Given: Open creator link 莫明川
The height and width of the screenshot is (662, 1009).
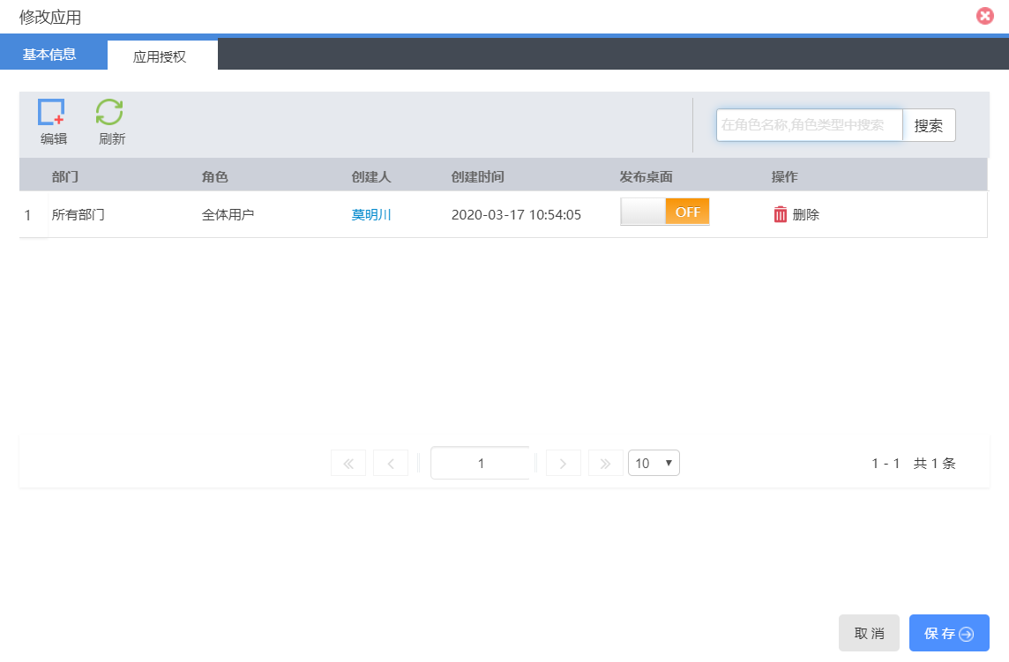Looking at the screenshot, I should 371,214.
